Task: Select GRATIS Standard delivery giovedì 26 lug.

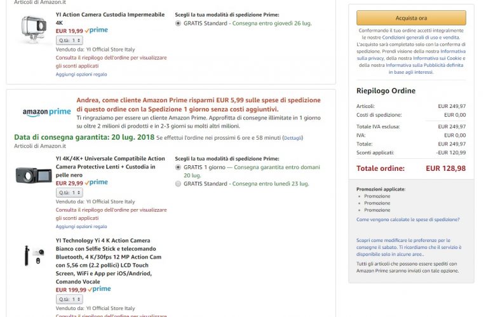Action: pyautogui.click(x=178, y=23)
